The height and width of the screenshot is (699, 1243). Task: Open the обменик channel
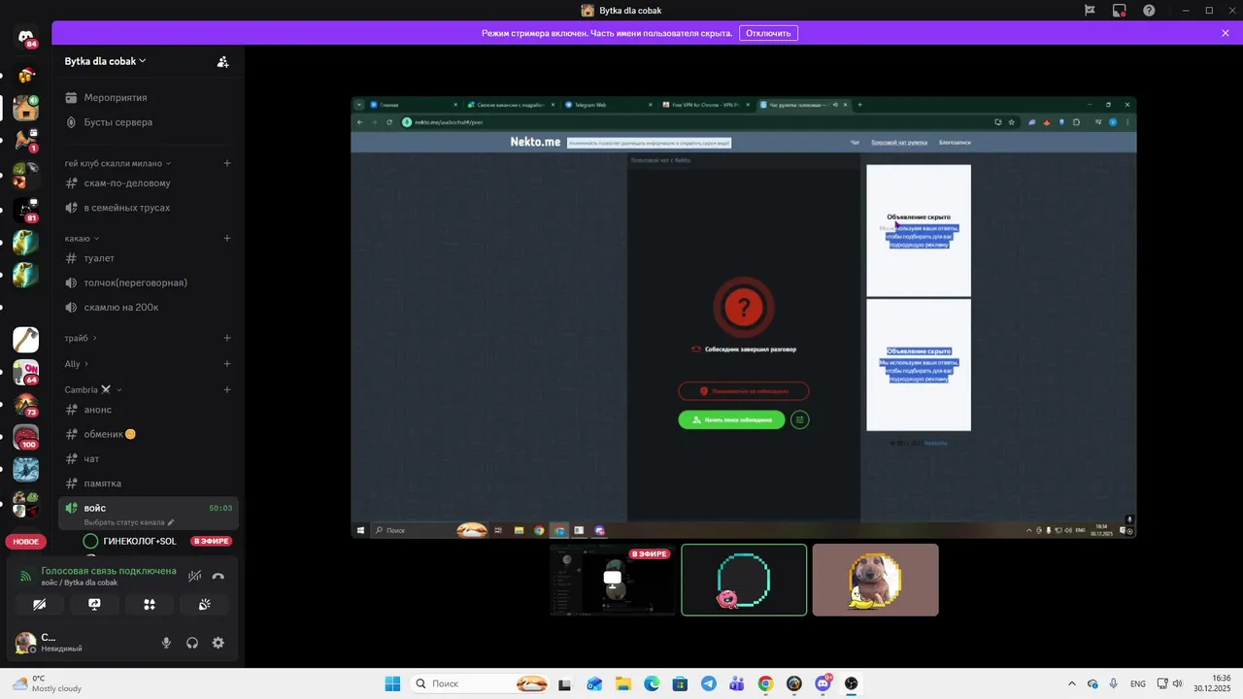click(149, 434)
